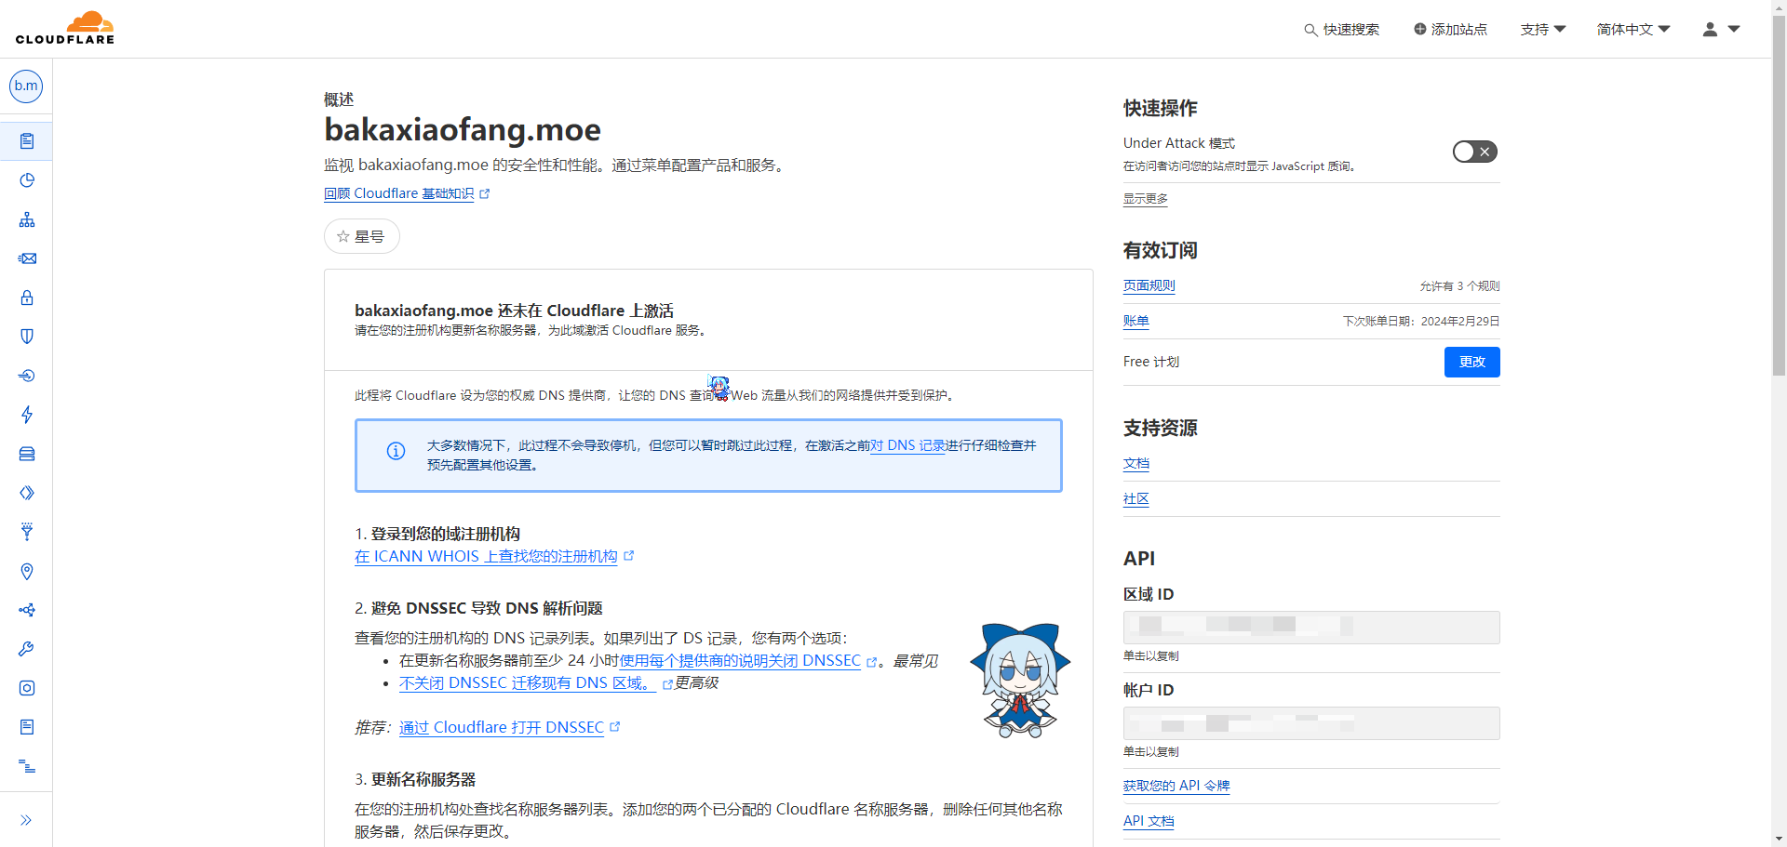Open the Analytics pie chart icon
This screenshot has width=1787, height=847.
[27, 180]
